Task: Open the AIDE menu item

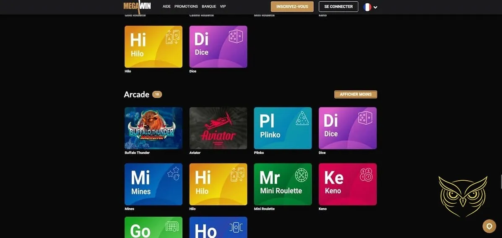Action: point(166,7)
